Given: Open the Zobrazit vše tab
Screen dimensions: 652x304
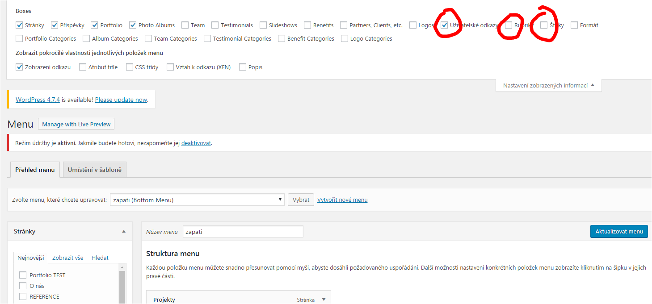Looking at the screenshot, I should tap(67, 258).
